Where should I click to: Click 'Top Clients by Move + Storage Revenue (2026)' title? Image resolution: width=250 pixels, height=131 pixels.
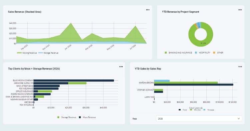34,69
